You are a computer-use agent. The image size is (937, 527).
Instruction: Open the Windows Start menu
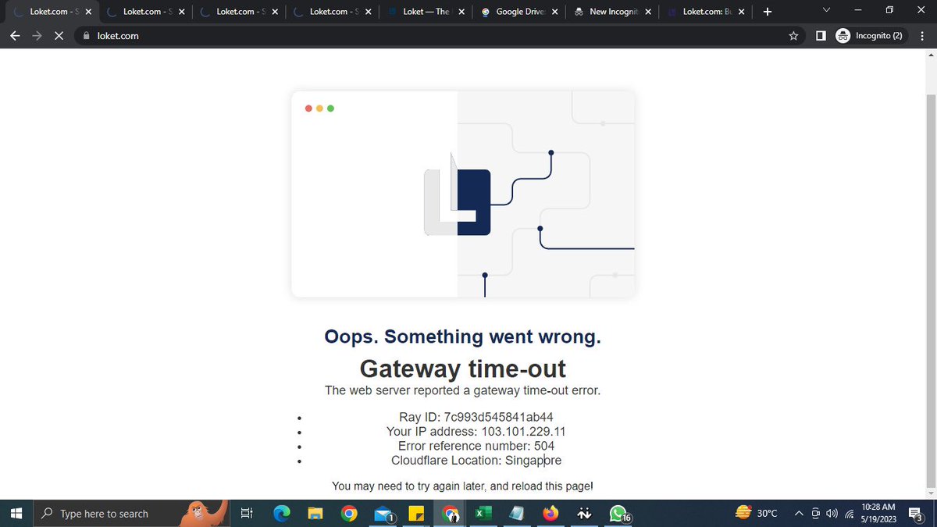[x=16, y=514]
